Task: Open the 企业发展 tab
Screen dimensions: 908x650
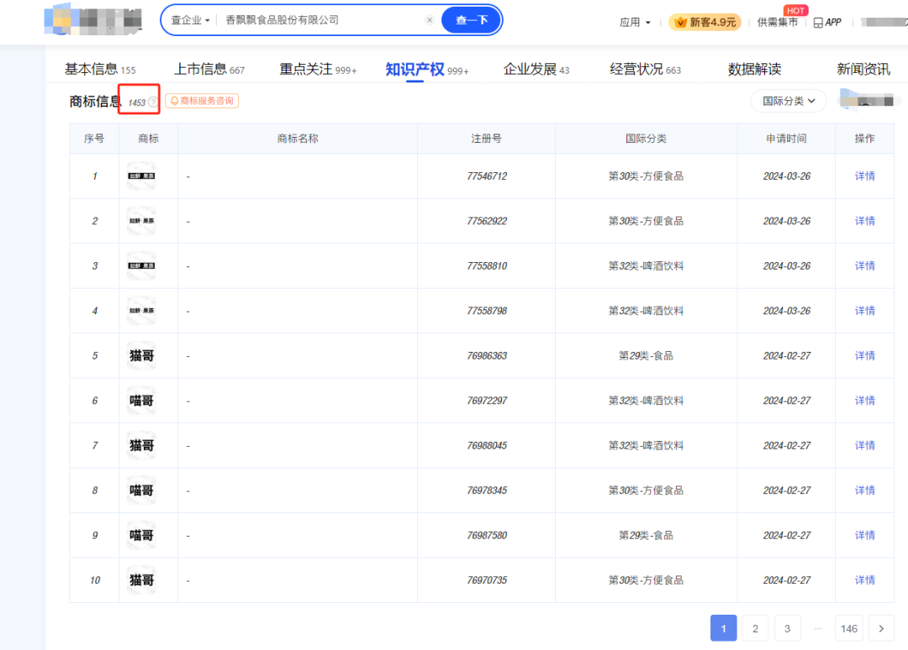Action: tap(536, 70)
